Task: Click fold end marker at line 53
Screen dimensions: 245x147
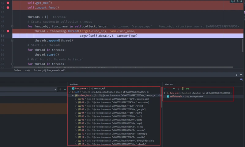Action: [x=12, y=40]
